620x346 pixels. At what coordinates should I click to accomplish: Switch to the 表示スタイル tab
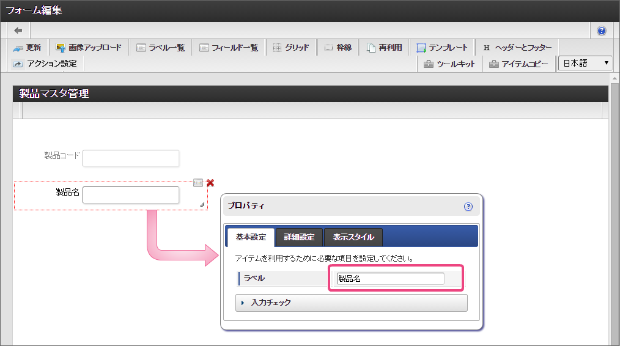click(x=353, y=237)
